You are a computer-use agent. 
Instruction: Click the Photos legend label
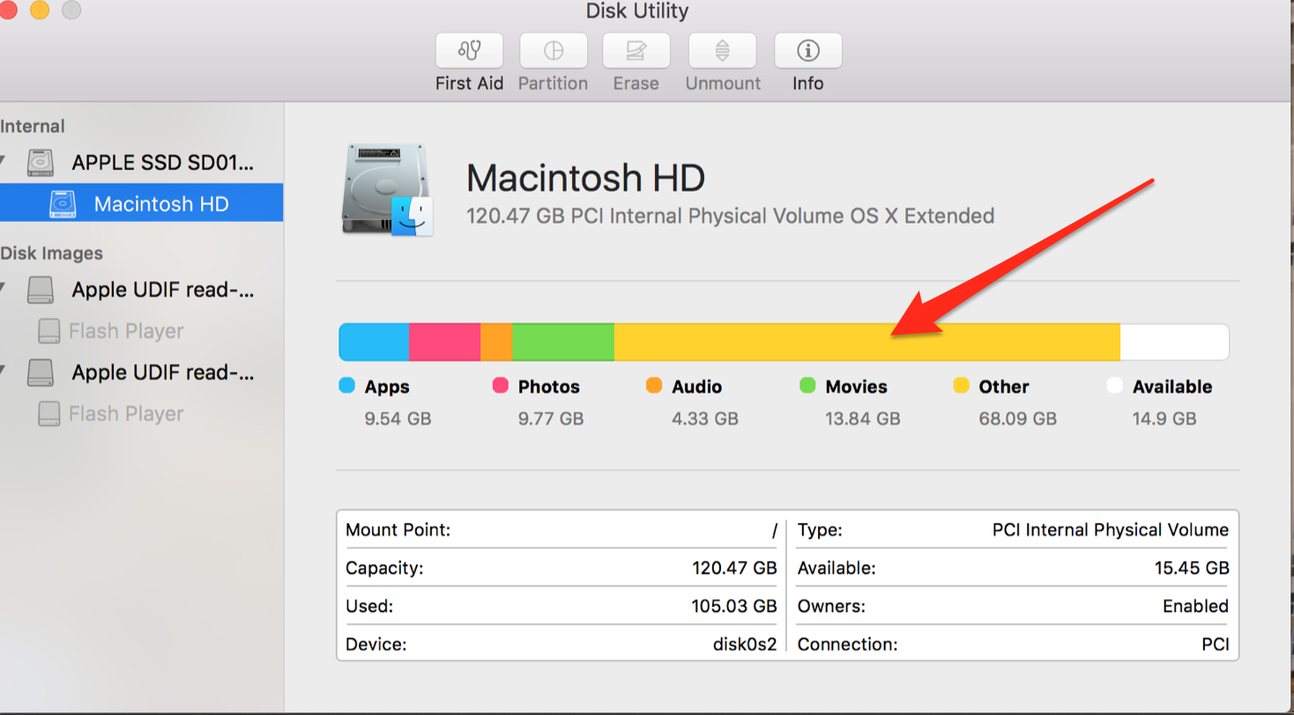pyautogui.click(x=549, y=387)
